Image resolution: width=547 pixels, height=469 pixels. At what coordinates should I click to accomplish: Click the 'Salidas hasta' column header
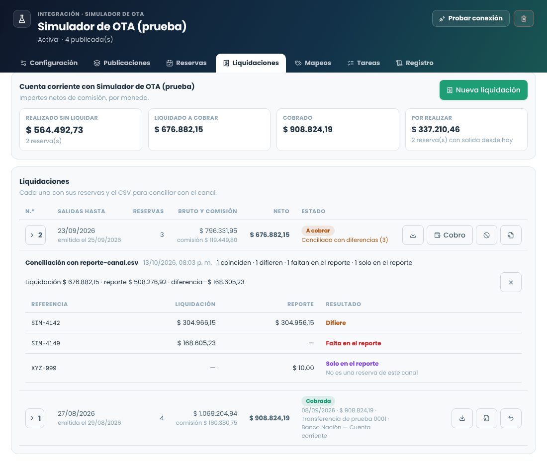click(81, 212)
